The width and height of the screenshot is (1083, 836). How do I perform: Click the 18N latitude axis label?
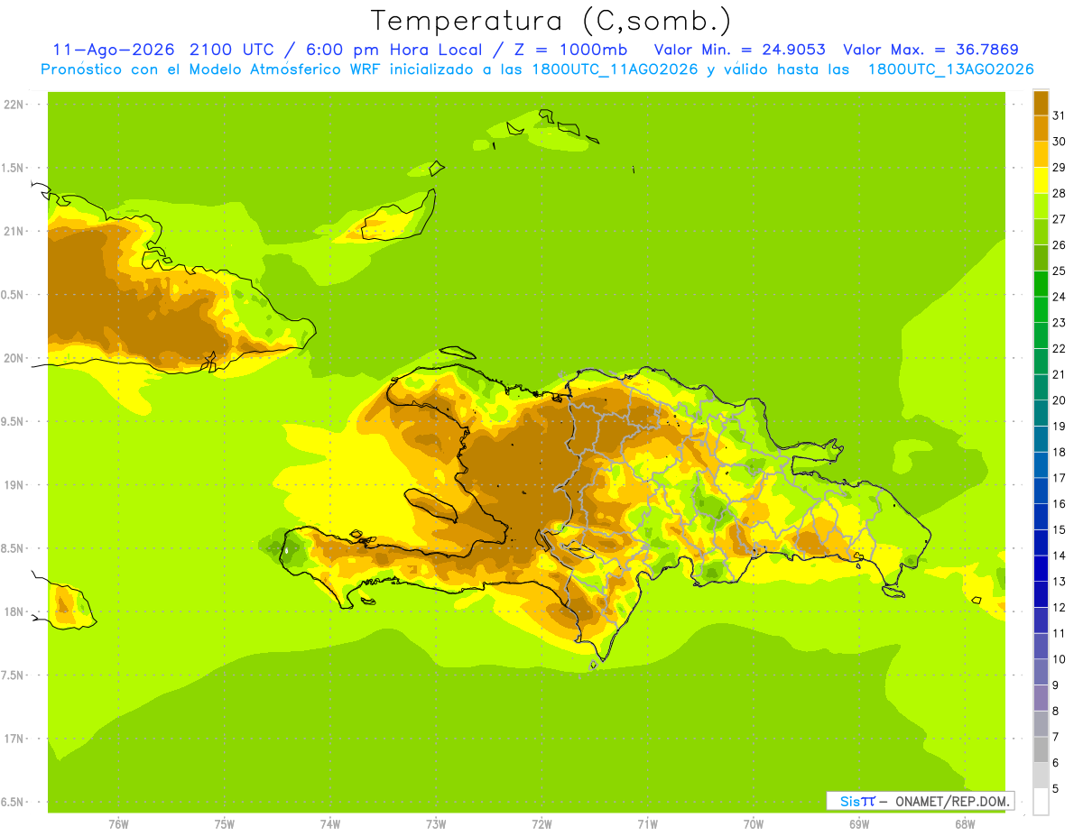(x=14, y=612)
